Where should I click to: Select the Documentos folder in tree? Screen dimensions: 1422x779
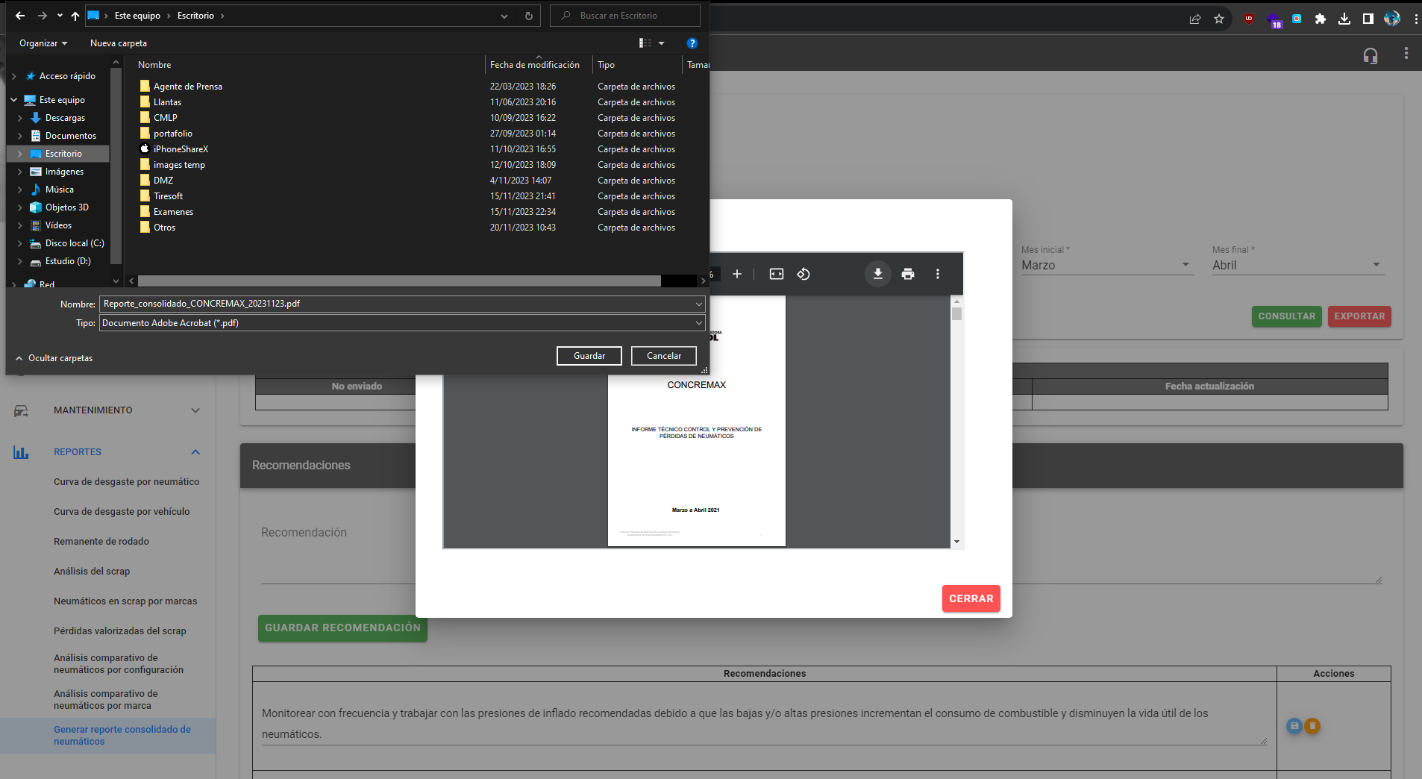coord(70,136)
